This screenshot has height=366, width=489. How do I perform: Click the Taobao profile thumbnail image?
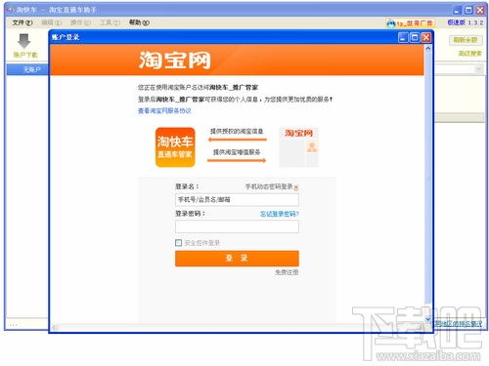click(298, 147)
